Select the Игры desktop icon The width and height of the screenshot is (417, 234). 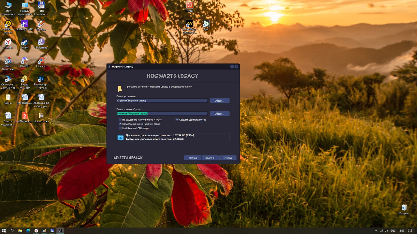190,7
